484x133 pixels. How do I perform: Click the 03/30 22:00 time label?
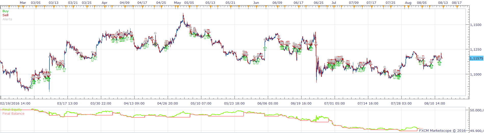click(x=101, y=104)
